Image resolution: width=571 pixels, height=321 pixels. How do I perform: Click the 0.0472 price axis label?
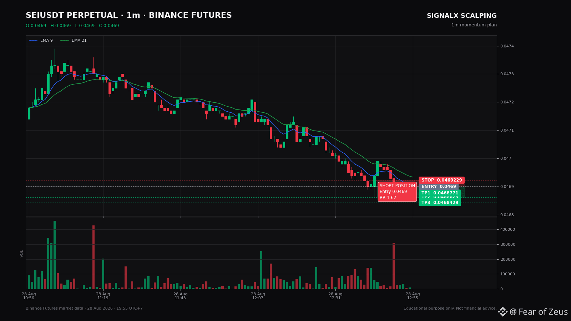pos(507,102)
